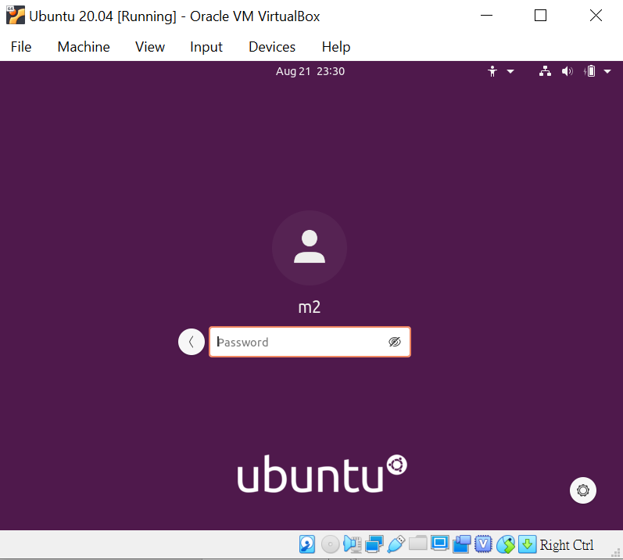
Task: Close the VirtualBox window
Action: [596, 16]
